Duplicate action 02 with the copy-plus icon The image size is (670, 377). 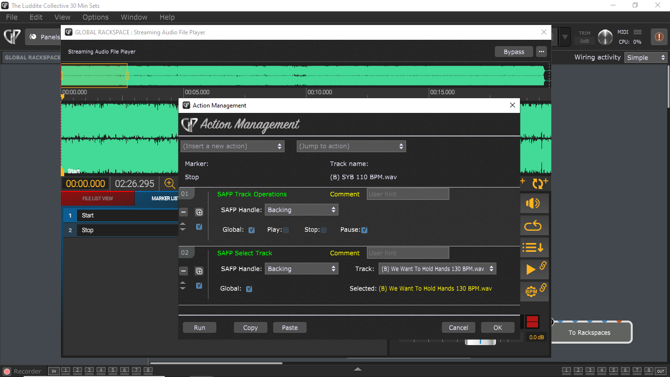[x=199, y=271]
